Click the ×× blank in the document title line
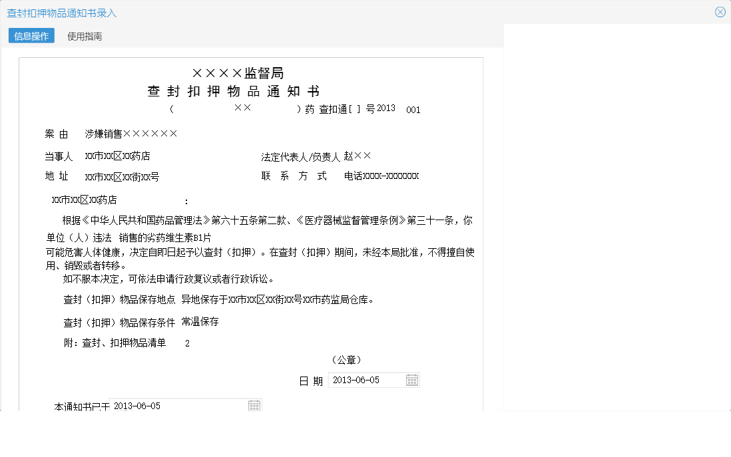This screenshot has width=731, height=457. pos(242,106)
